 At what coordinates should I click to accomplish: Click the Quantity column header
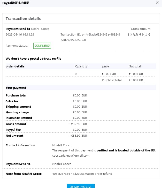[81, 66]
